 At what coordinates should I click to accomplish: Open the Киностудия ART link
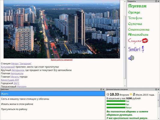click(10, 80)
